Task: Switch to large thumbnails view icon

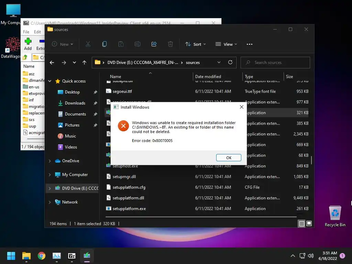Action: point(309,223)
